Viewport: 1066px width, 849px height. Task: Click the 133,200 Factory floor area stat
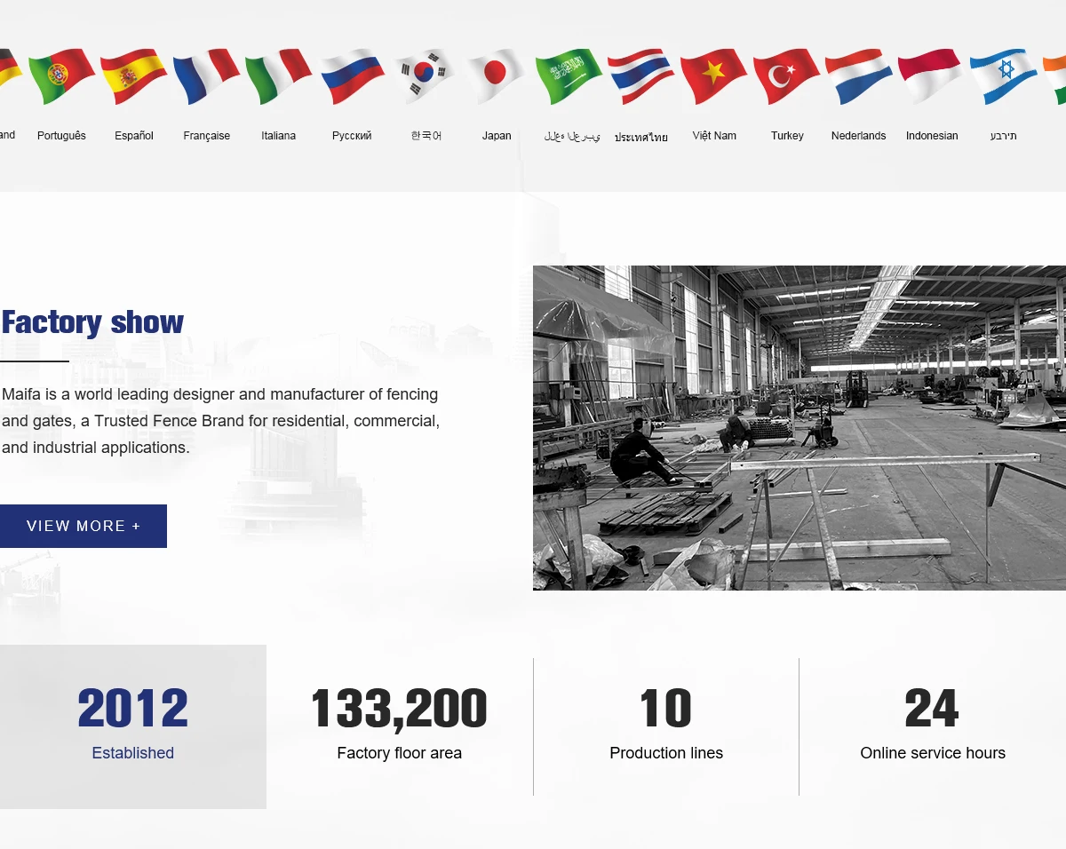coord(400,725)
